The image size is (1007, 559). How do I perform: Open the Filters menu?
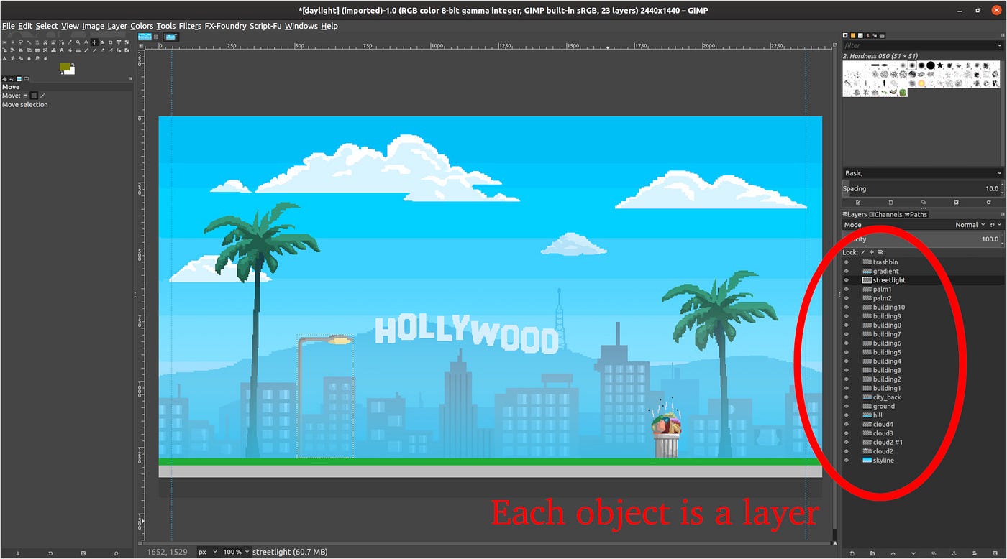click(190, 26)
